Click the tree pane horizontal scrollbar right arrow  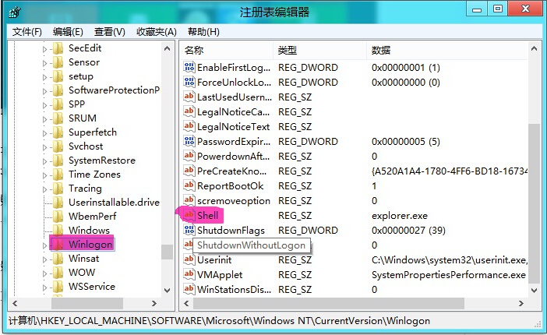click(154, 304)
